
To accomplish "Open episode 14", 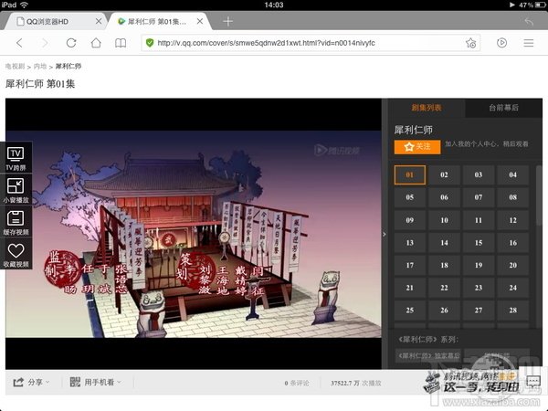I will 444,243.
